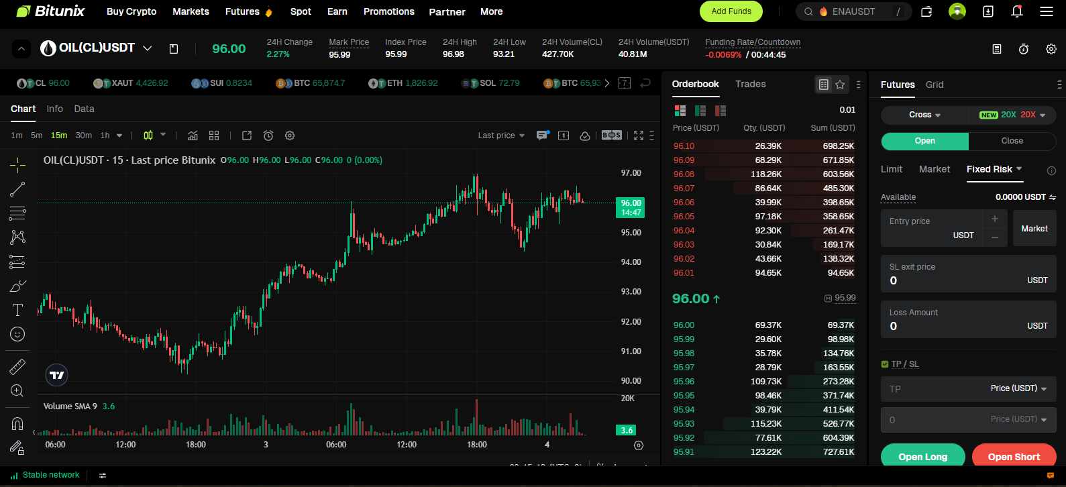
Task: Click the ENAUSDT search box
Action: (x=853, y=11)
